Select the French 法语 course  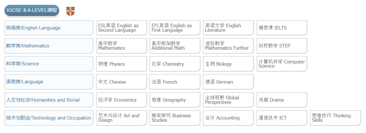point(175,82)
